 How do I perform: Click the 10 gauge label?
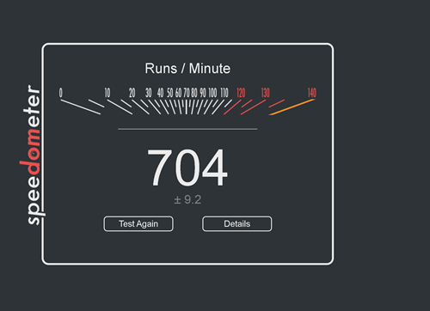coord(107,93)
